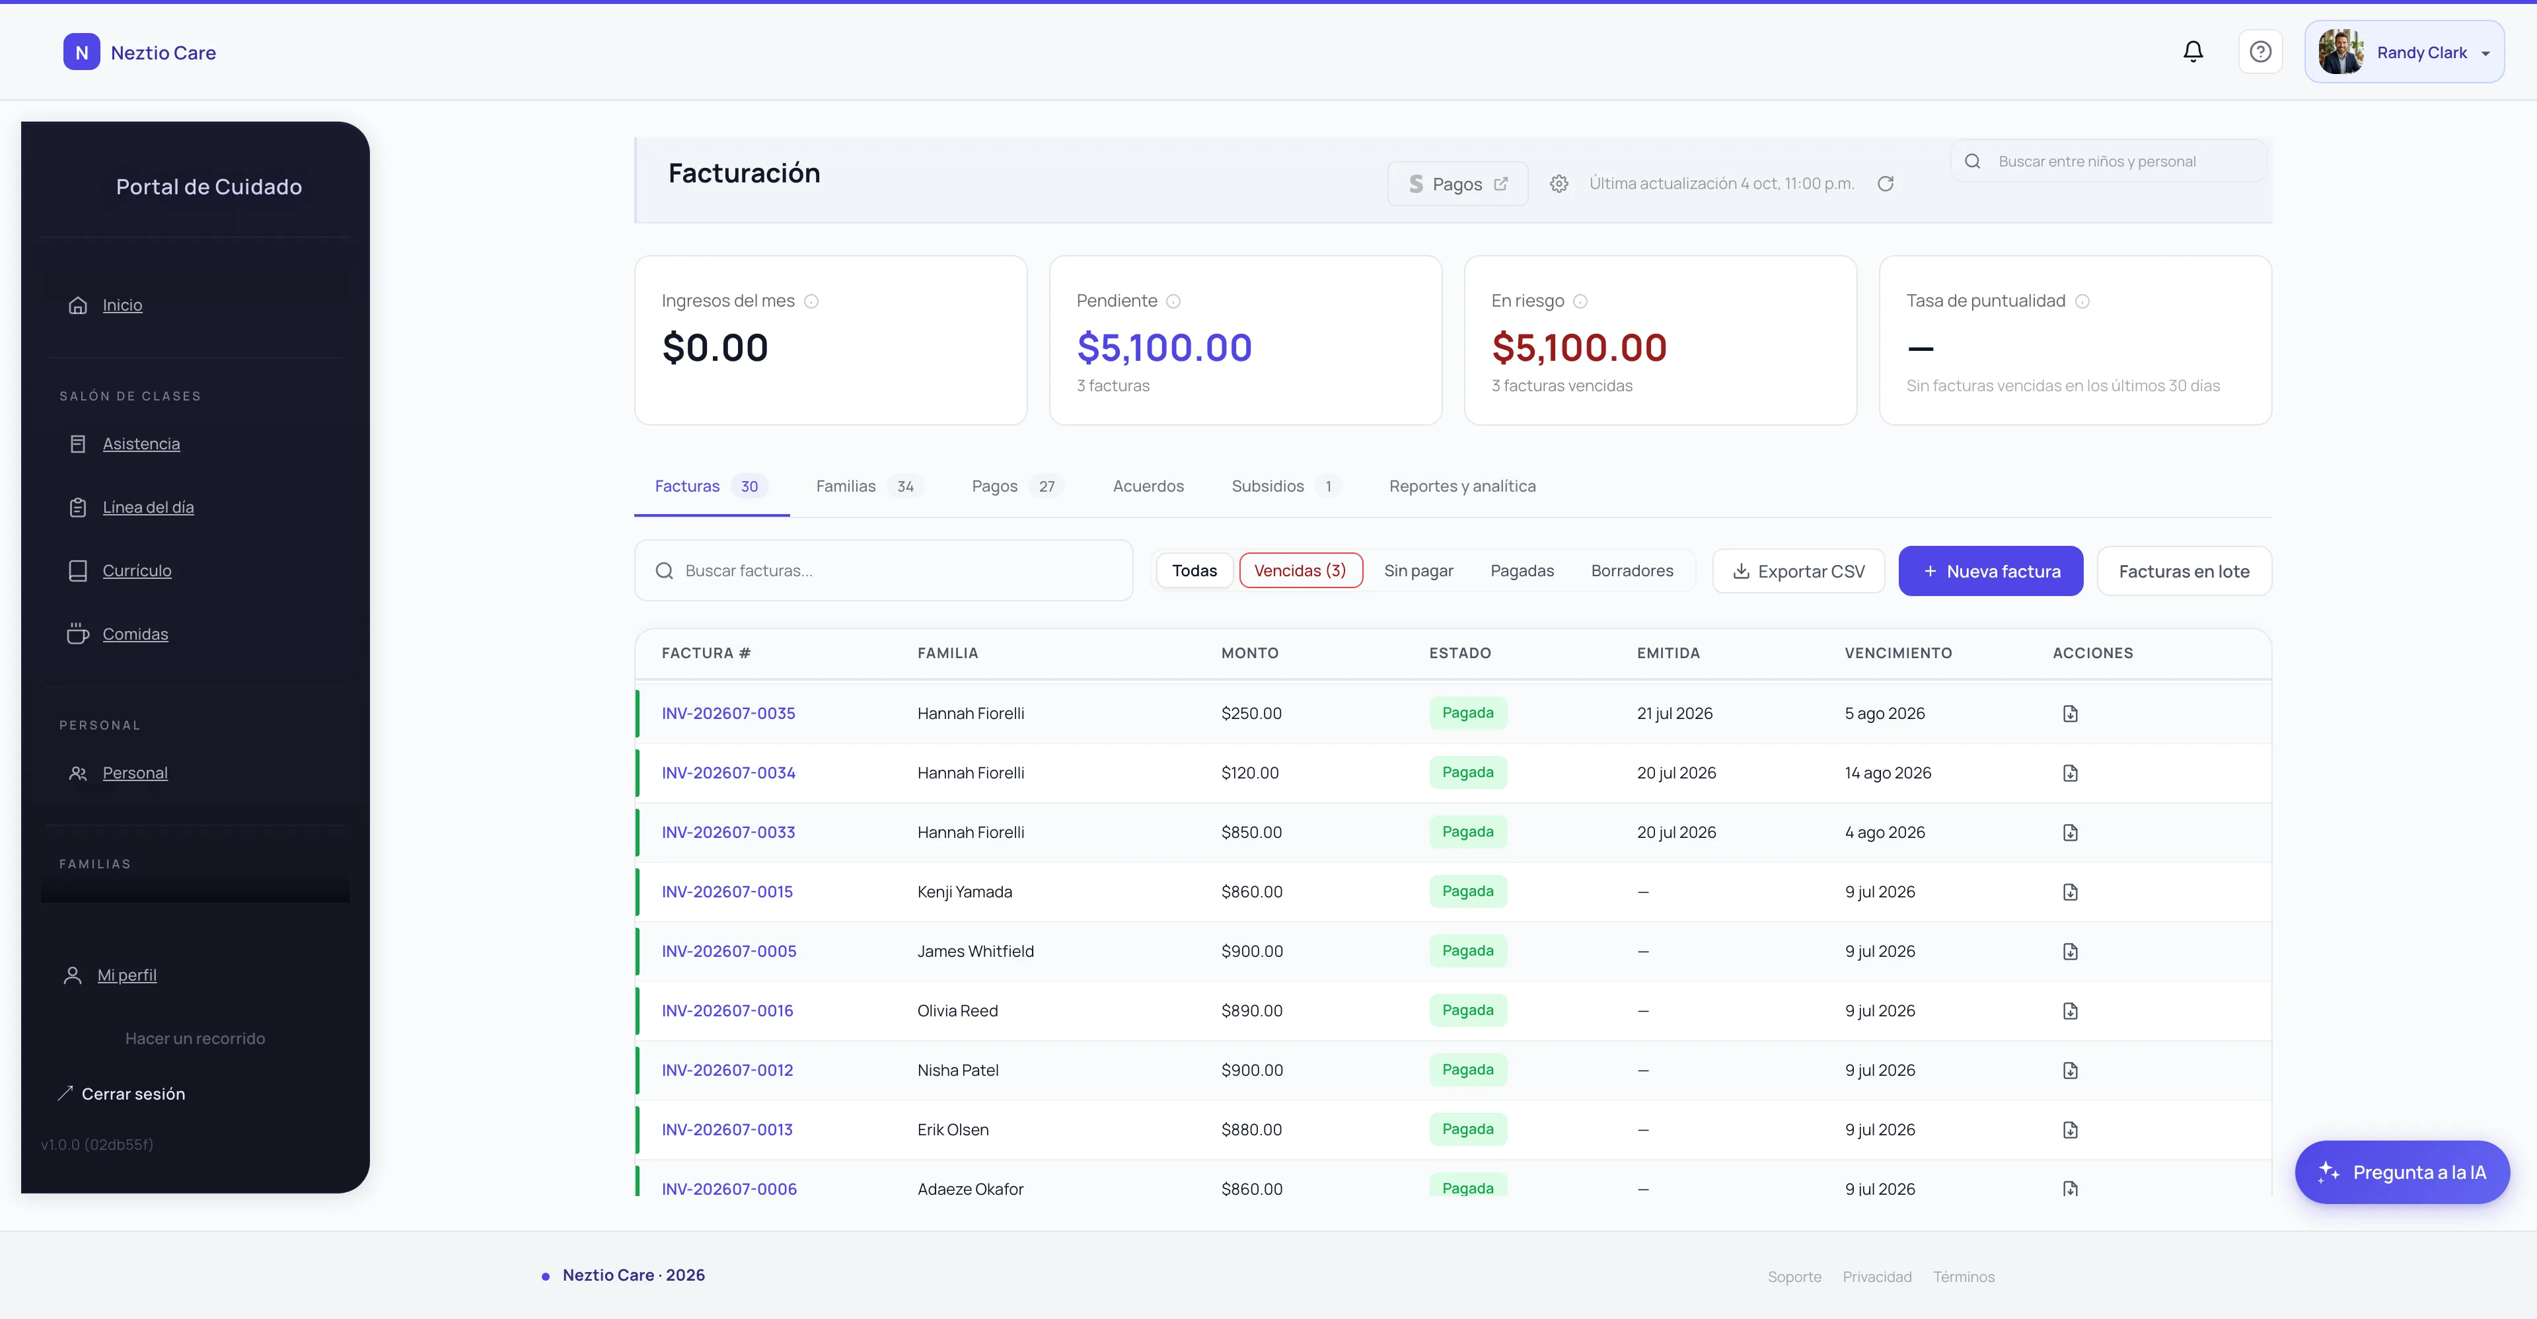
Task: Download invoice INV-202607-0015 document
Action: coord(2070,891)
